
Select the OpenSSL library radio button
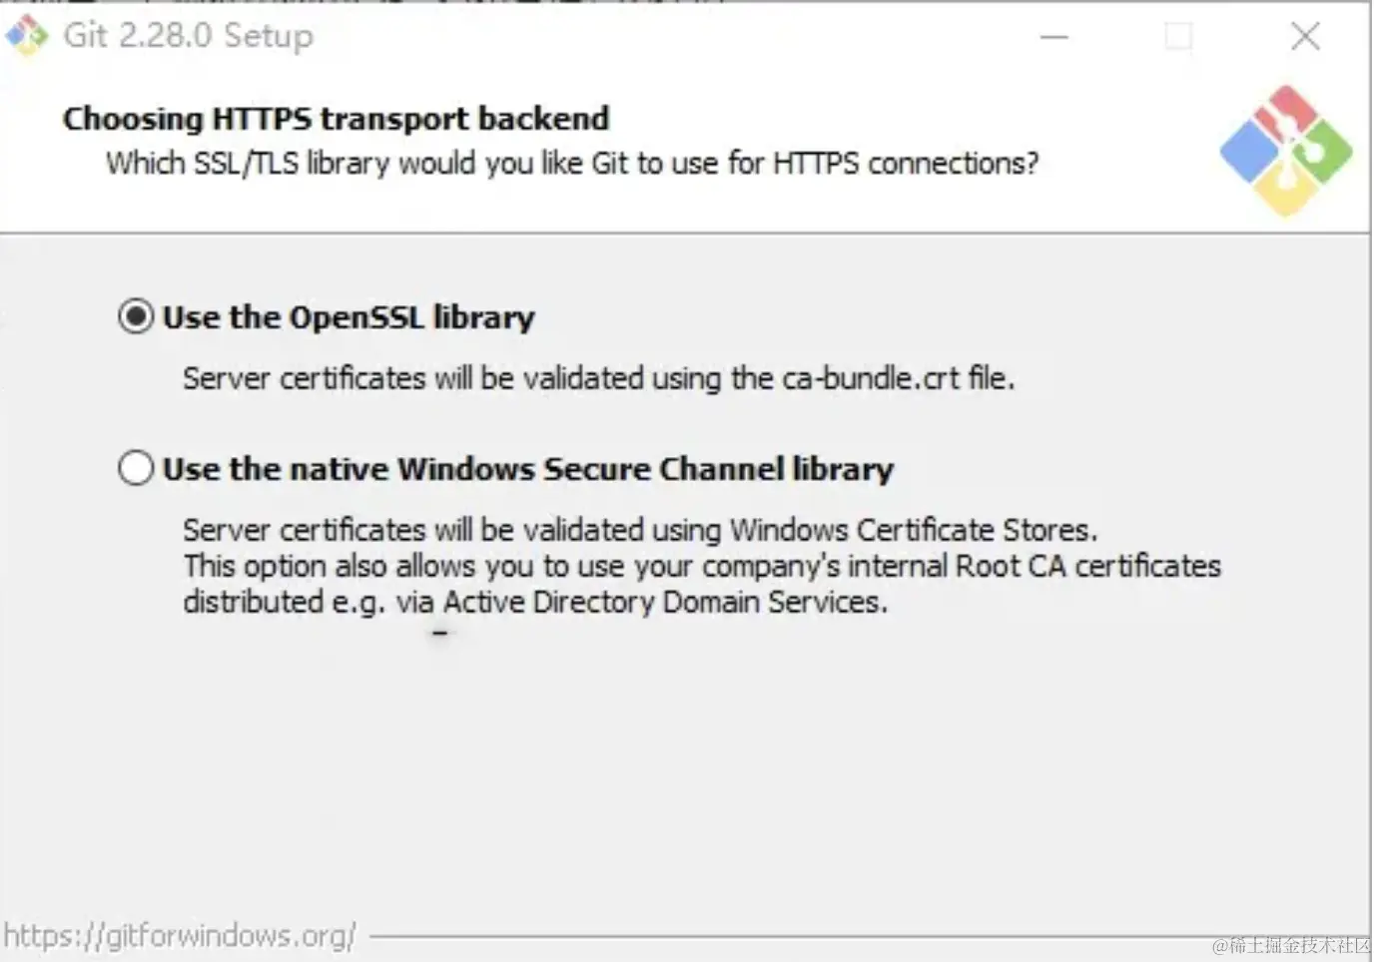tap(136, 317)
